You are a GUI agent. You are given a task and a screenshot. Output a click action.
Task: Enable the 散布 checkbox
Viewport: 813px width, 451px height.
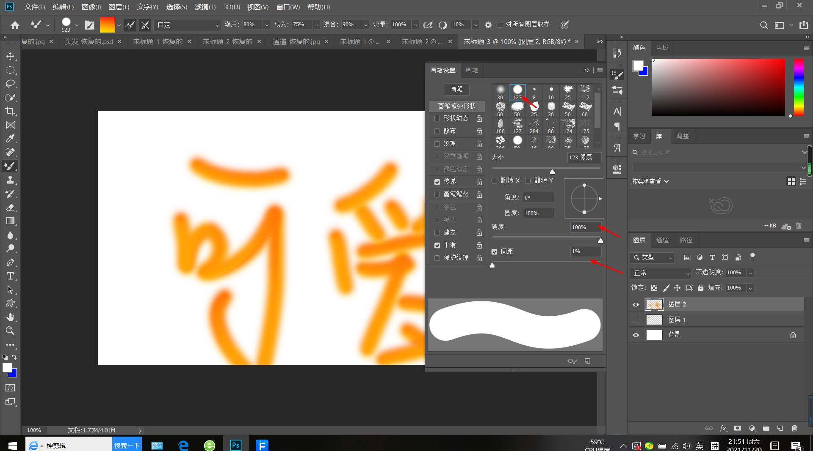(x=437, y=131)
